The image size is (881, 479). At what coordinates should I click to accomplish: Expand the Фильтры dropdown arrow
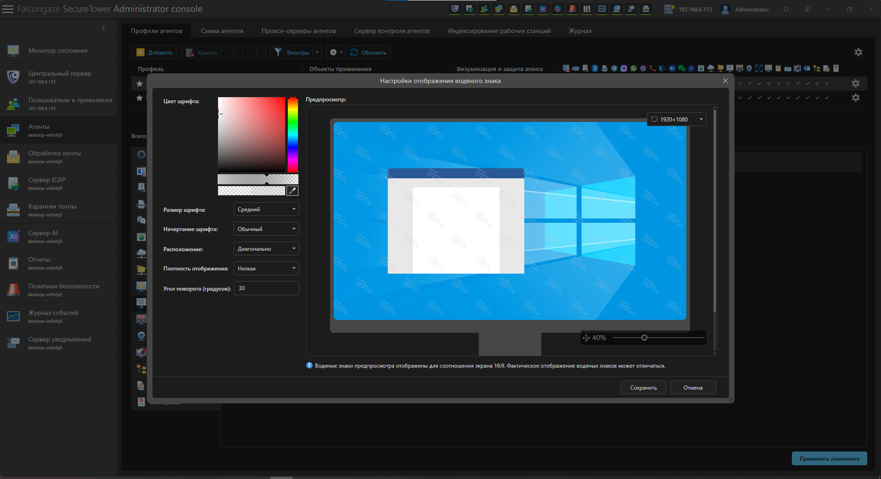(x=317, y=52)
